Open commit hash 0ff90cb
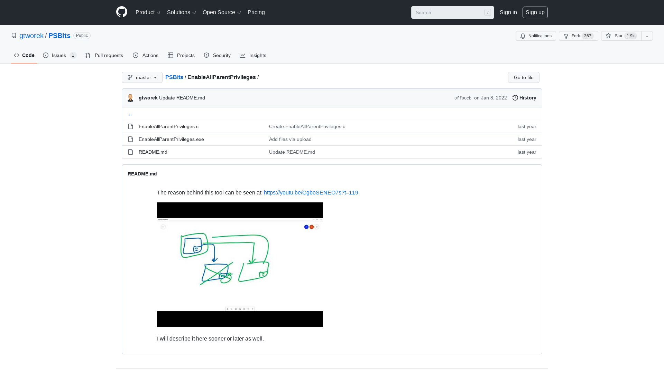The width and height of the screenshot is (664, 373). [463, 98]
